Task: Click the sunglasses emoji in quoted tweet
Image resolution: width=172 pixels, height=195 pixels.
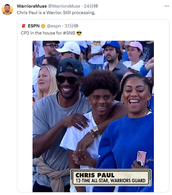Action: [79, 33]
